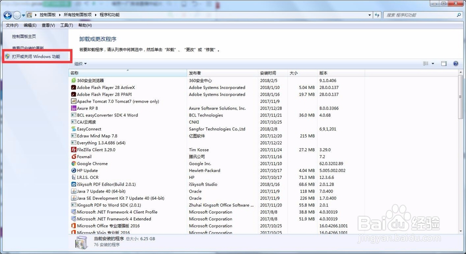The image size is (466, 254).
Task: Expand the 控制面板 breadcrumb arrow
Action: click(60, 15)
